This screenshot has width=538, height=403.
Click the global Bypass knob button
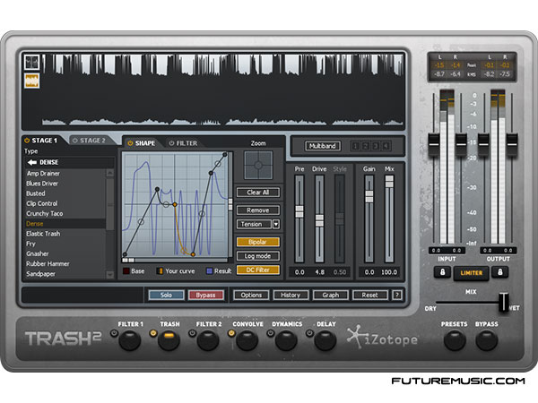(x=487, y=340)
